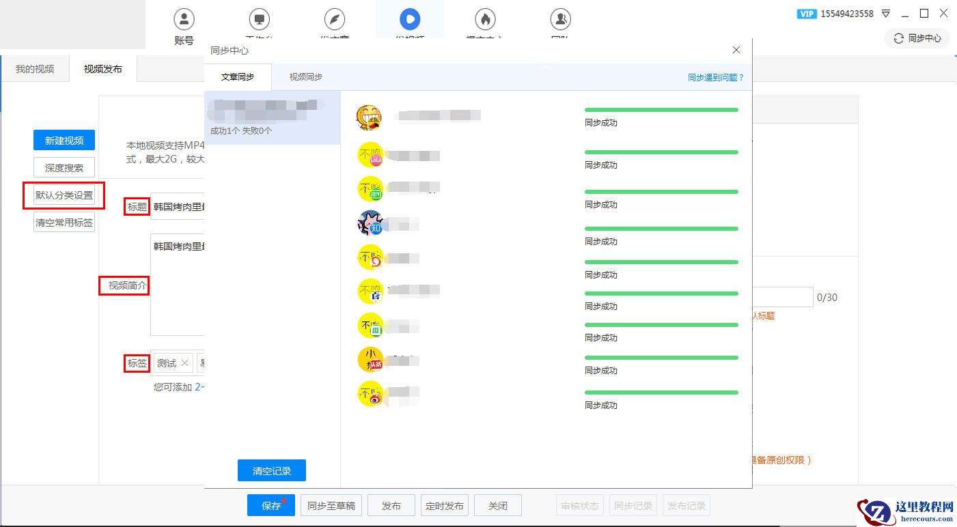Remove the 测试 tag via its X
The width and height of the screenshot is (957, 527).
pos(184,363)
